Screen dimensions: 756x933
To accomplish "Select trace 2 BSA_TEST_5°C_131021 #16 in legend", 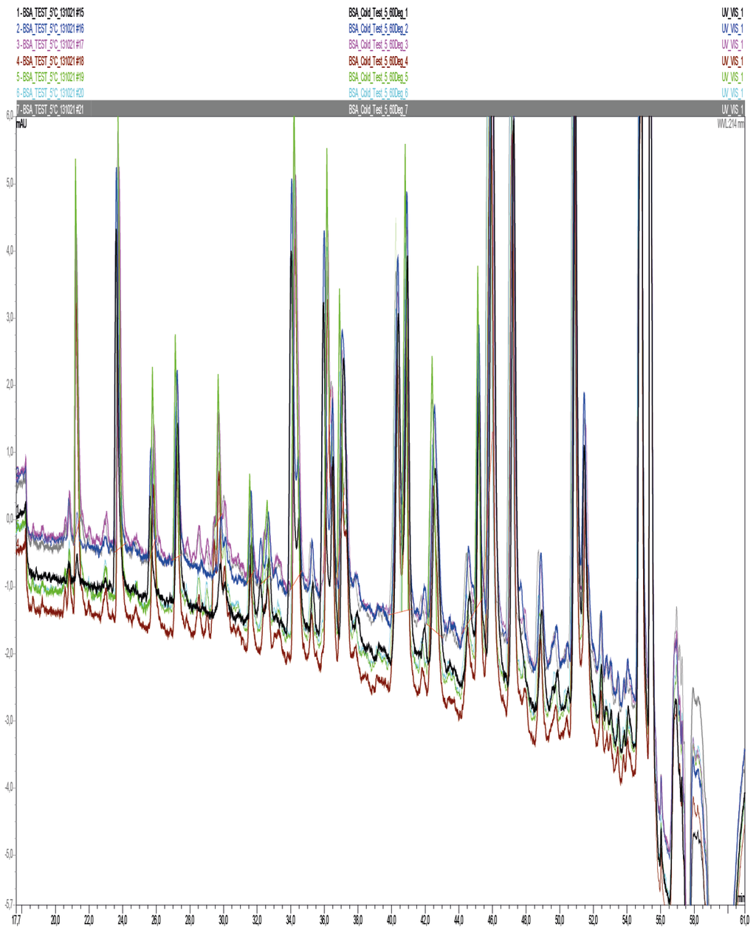I will point(50,29).
